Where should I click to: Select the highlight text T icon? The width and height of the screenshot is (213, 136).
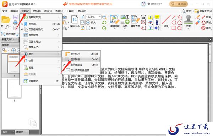[150, 17]
